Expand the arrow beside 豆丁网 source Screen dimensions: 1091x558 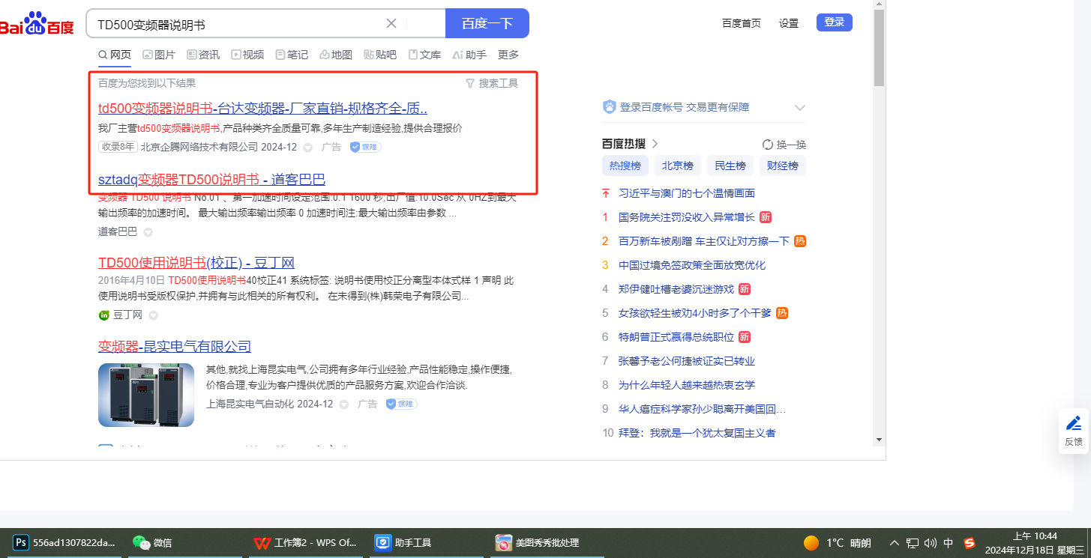pos(152,315)
